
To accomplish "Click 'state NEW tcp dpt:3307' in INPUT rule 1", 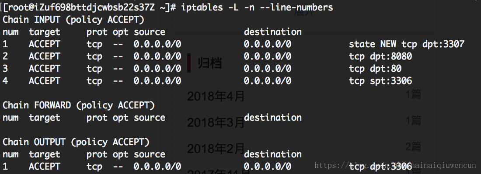I will [407, 44].
